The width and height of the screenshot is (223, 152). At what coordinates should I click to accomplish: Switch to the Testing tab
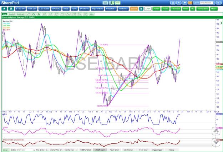click(172, 150)
